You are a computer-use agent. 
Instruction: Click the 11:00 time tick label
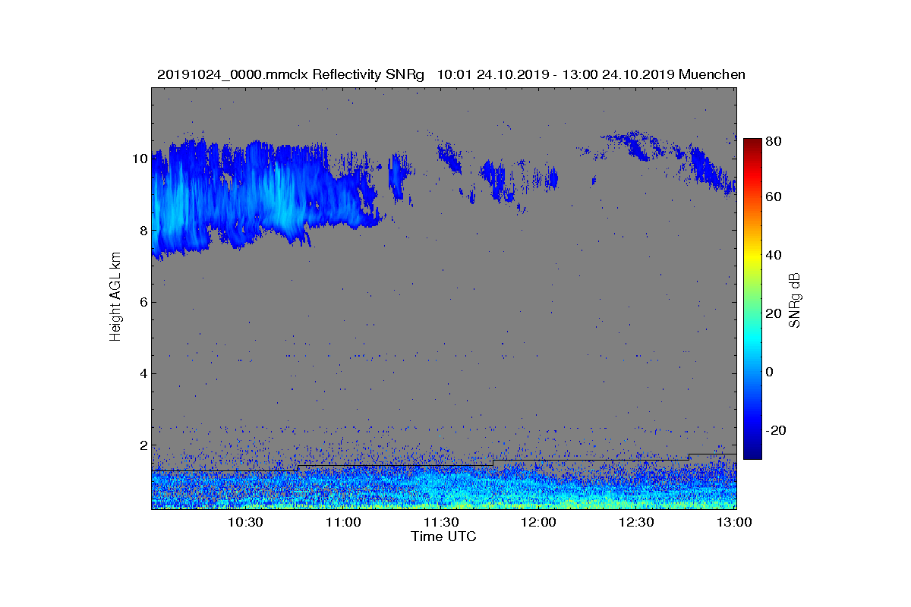coord(343,523)
